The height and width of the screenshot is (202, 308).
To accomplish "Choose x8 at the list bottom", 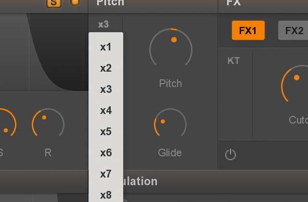I will click(x=106, y=195).
